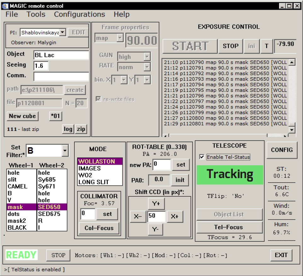Click the Seeing input field
Image resolution: width=303 pixels, height=276 pixels.
(x=41, y=65)
